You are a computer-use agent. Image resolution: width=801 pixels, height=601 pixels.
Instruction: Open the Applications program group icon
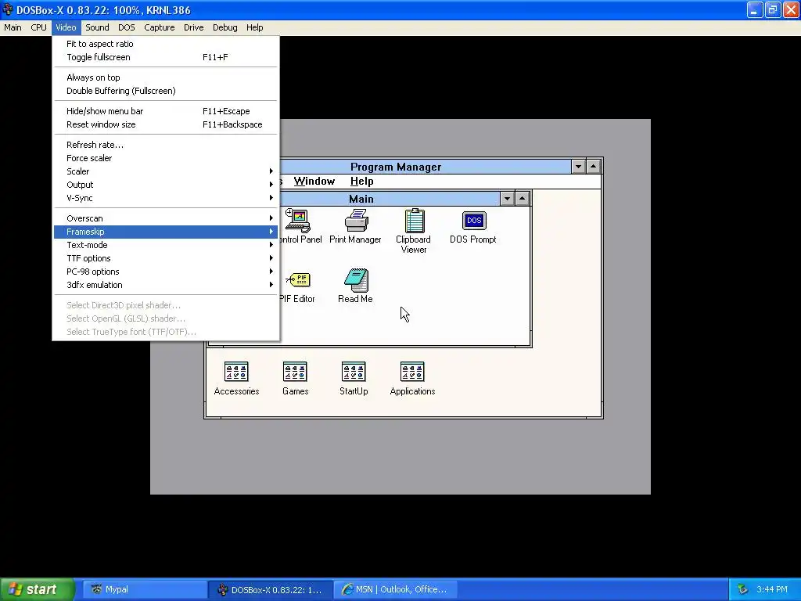[x=412, y=372]
